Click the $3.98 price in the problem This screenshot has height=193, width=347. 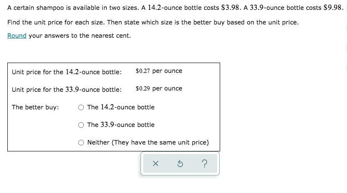(x=230, y=8)
